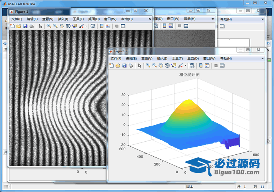Open 查看(V) menu in Figure 1
The width and height of the screenshot is (274, 192).
coord(48,19)
